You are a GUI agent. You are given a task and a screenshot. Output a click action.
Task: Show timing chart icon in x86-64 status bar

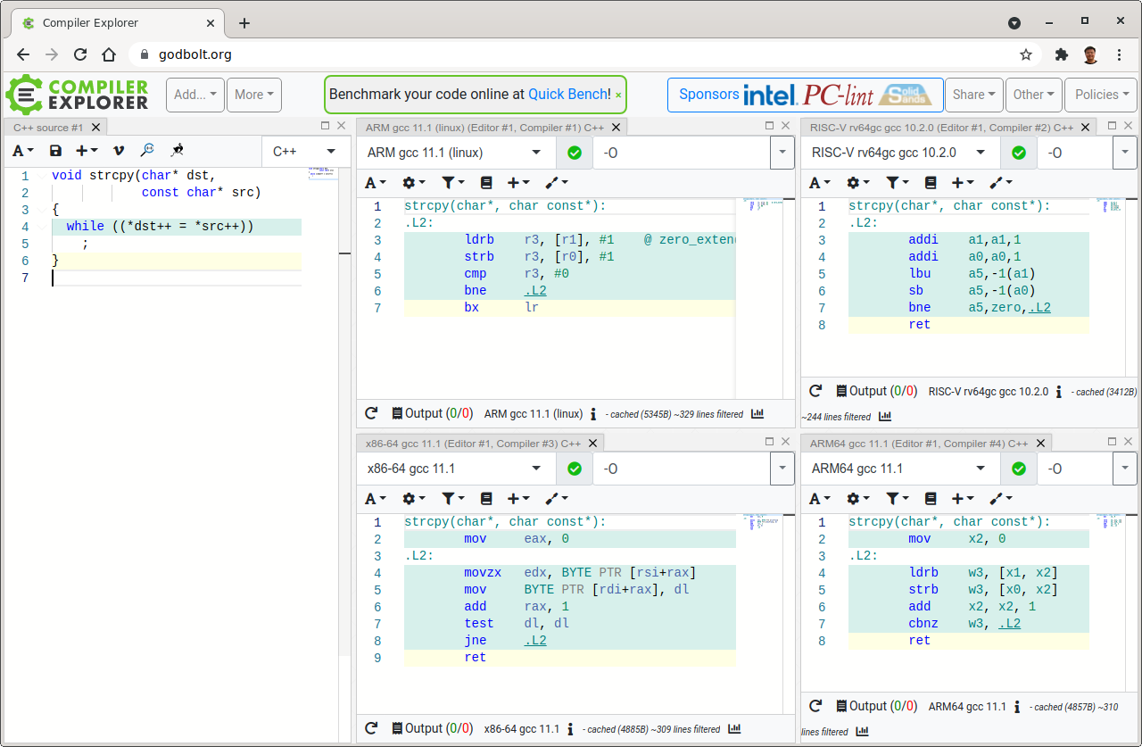tap(734, 729)
